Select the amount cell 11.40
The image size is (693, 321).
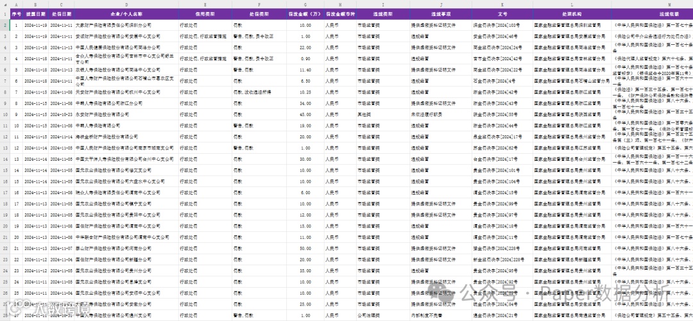(x=305, y=70)
